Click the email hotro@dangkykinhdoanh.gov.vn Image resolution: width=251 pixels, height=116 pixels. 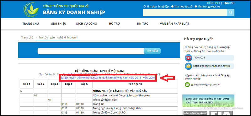coord(212,66)
